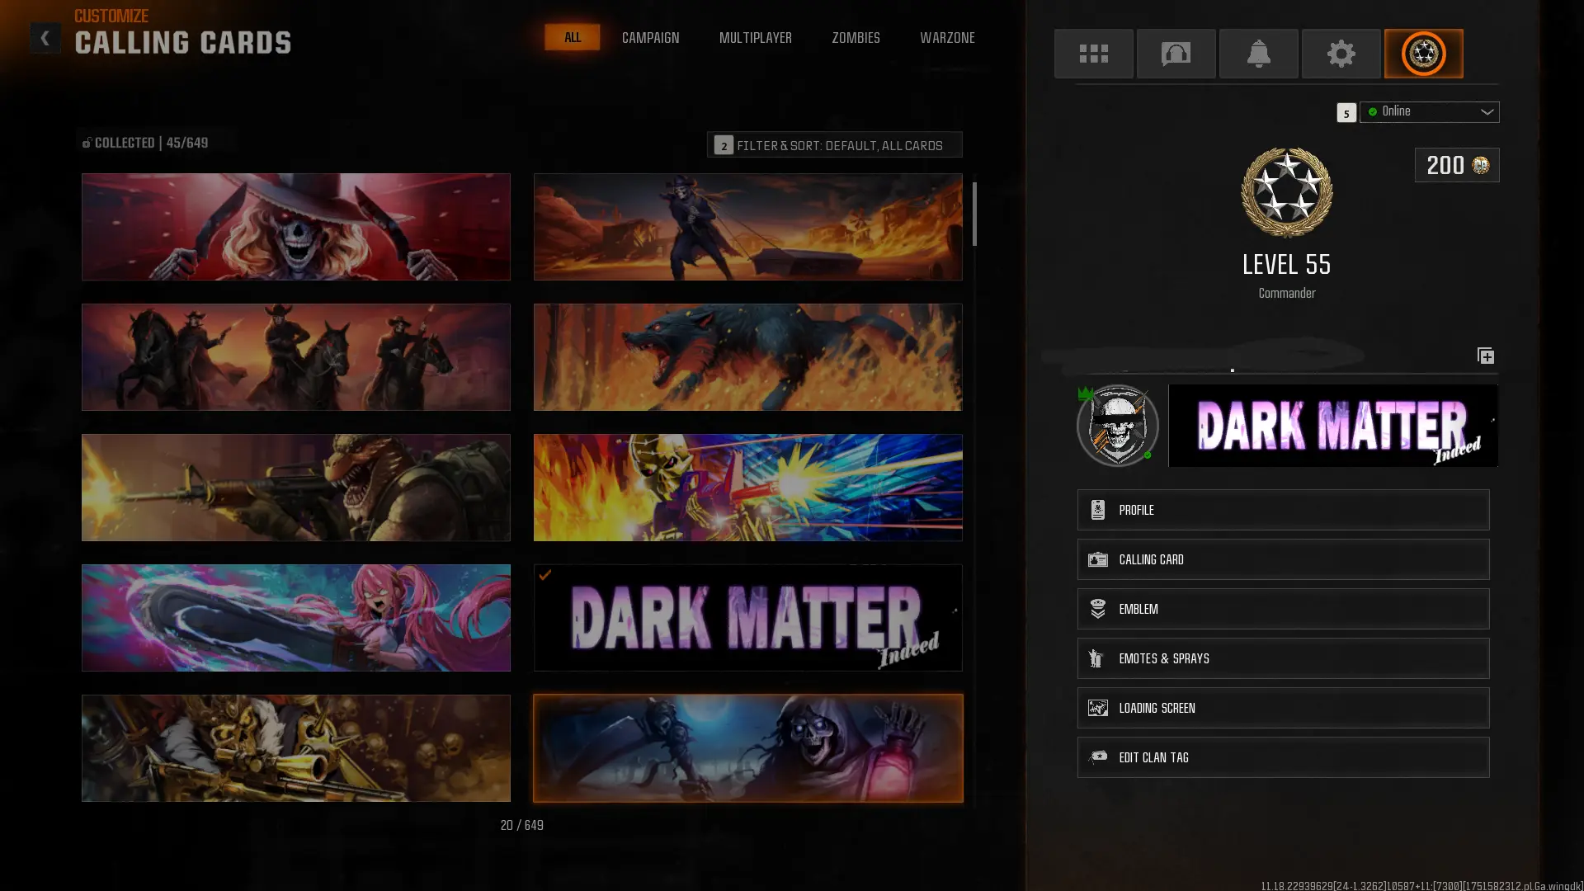Select the black wolf in flames card
This screenshot has height=891, width=1584.
coord(747,357)
